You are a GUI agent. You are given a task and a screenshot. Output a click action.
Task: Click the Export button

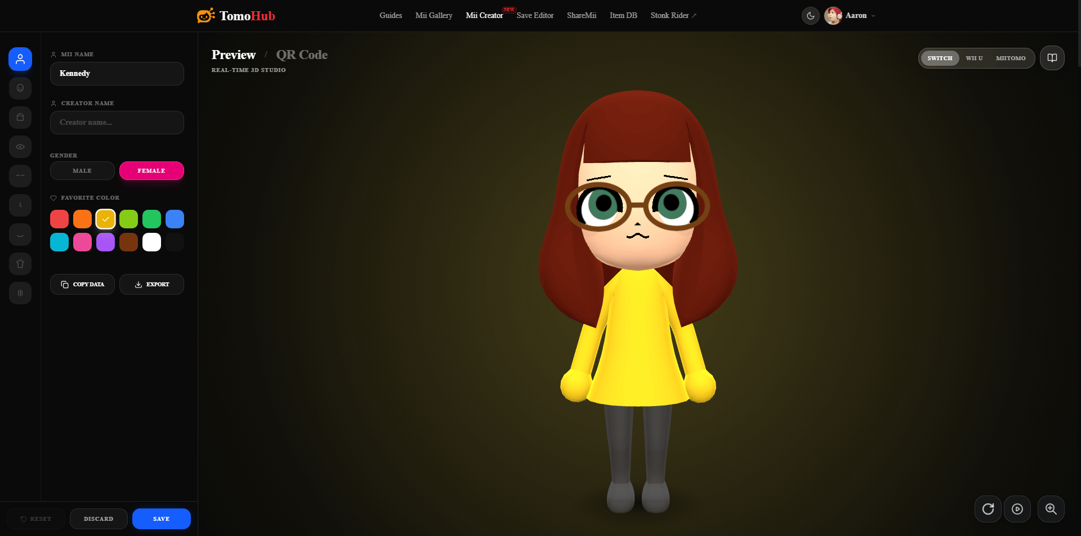click(151, 285)
